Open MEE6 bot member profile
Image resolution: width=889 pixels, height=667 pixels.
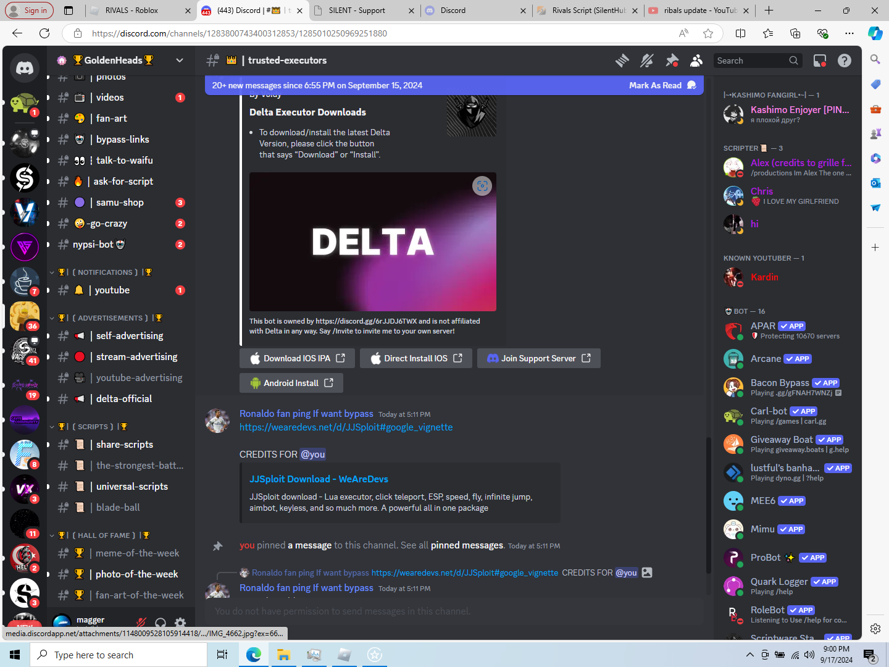[788, 501]
